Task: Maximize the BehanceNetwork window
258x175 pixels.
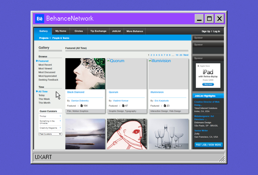Action: click(209, 18)
